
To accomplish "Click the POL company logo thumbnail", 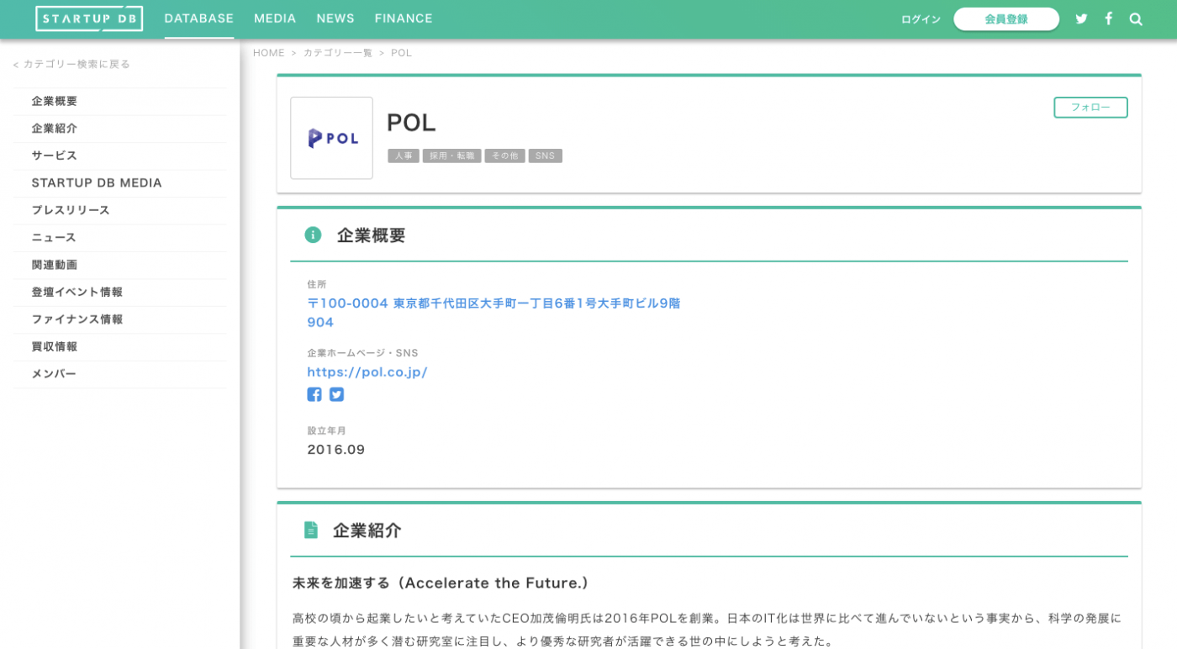I will click(x=331, y=138).
